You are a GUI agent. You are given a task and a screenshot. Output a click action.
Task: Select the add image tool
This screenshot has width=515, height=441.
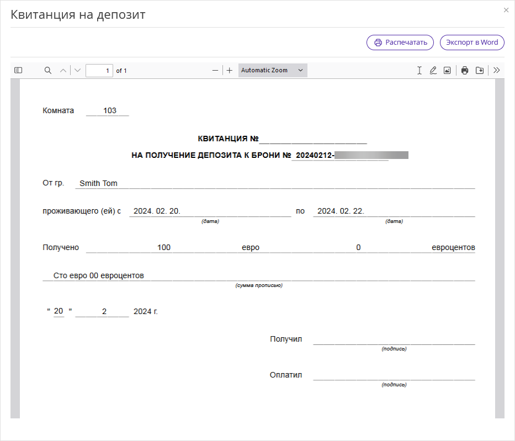pos(447,70)
